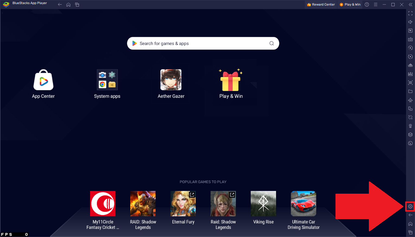Click the "Aether Gazer" label text

(171, 96)
